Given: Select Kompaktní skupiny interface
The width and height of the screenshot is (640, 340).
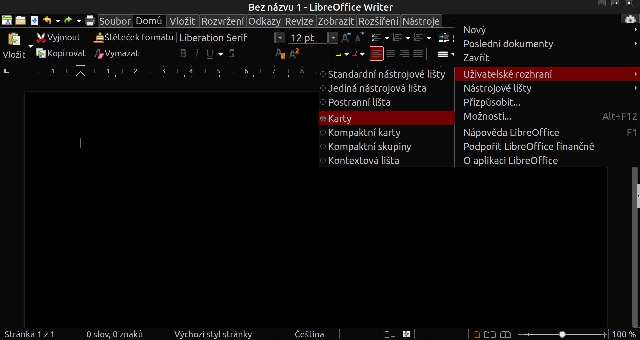Looking at the screenshot, I should point(387,146).
